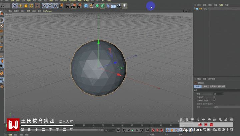Click Render to Picture Viewer icon

73,6
